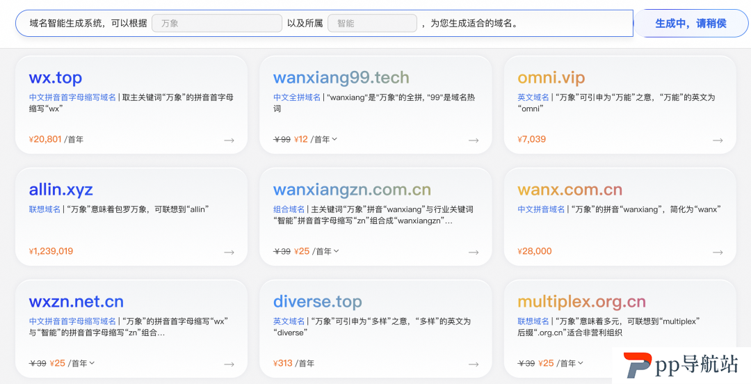Screen dimensions: 751x384
Task: Open the diverse.top domain title
Action: click(x=317, y=302)
